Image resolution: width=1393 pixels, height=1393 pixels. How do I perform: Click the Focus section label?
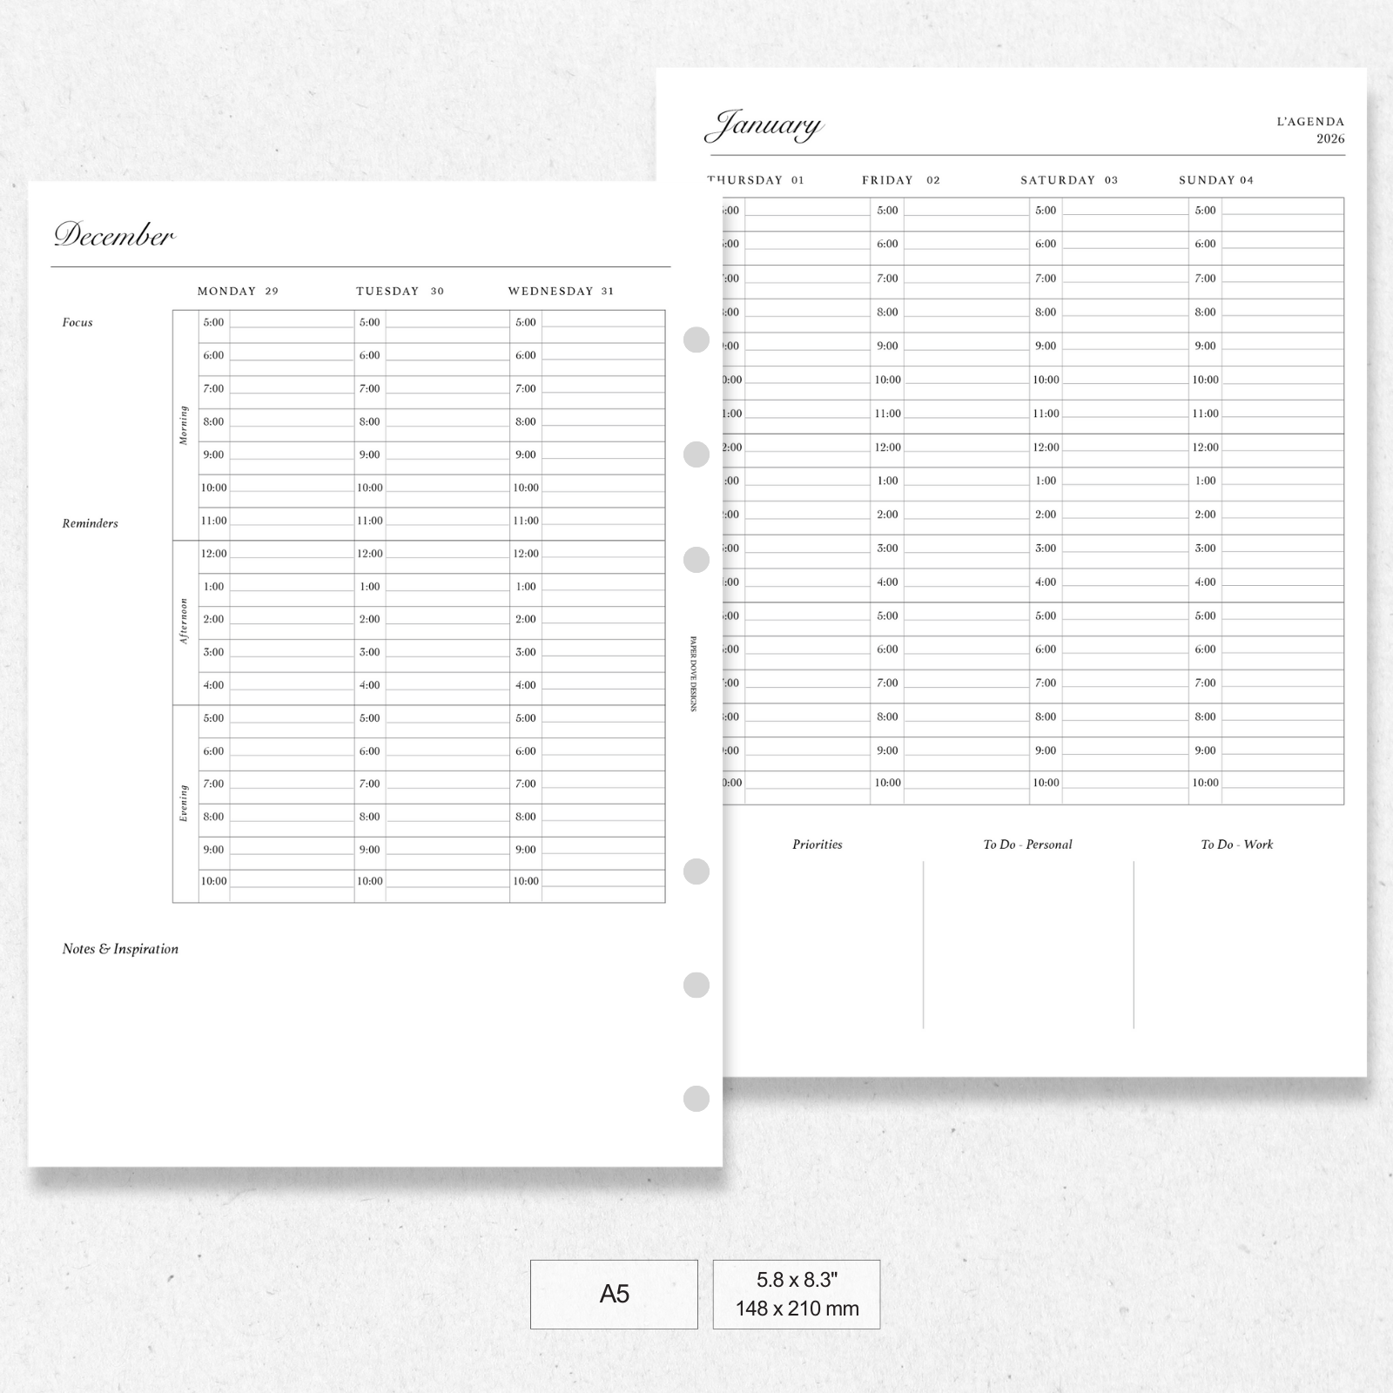click(77, 323)
